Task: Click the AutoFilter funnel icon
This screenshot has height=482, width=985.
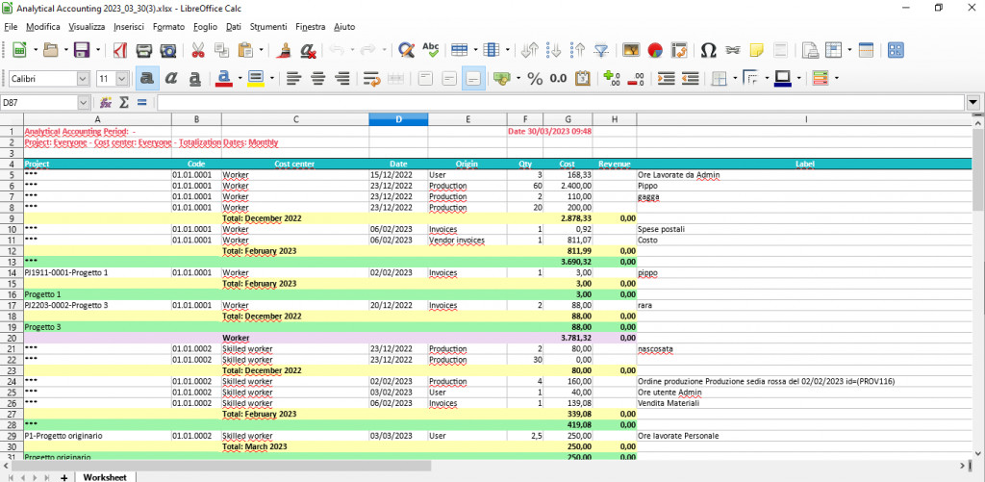Action: (x=601, y=50)
